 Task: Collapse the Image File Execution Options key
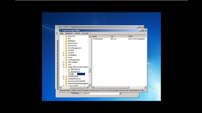(x=63, y=67)
